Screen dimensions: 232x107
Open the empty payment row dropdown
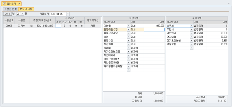point(128,70)
